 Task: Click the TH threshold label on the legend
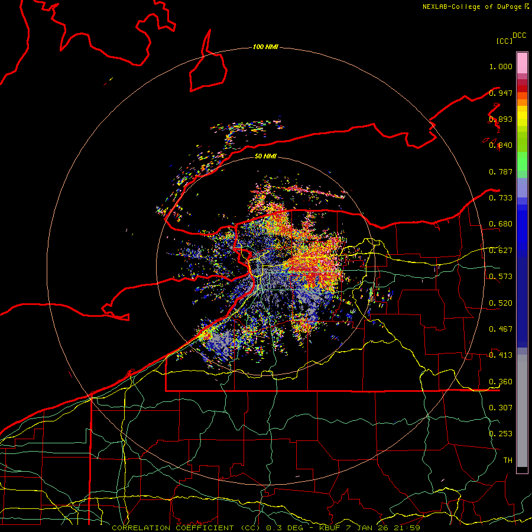(508, 460)
